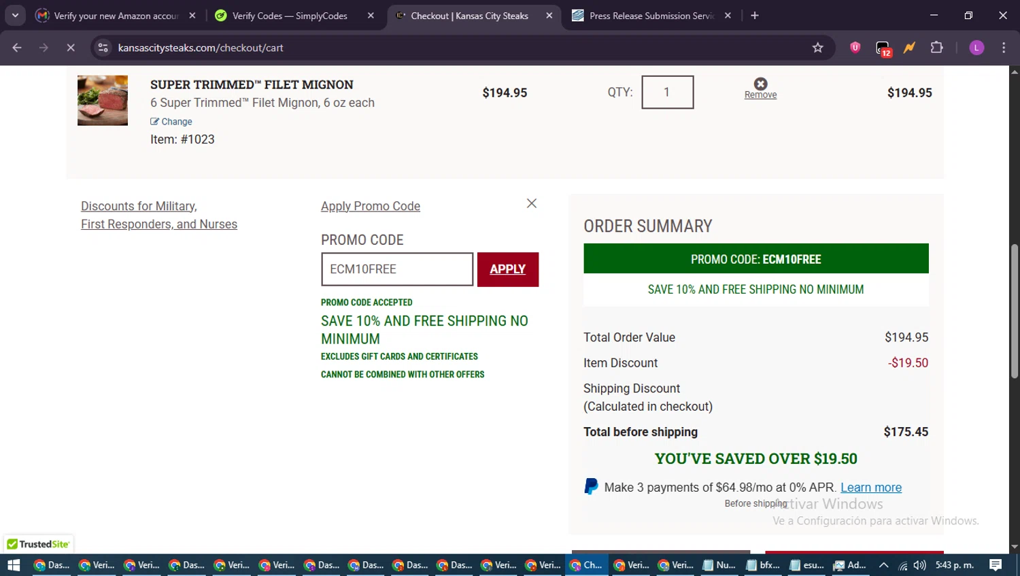Click the Apply Promo Code link
The image size is (1020, 576).
tap(371, 206)
